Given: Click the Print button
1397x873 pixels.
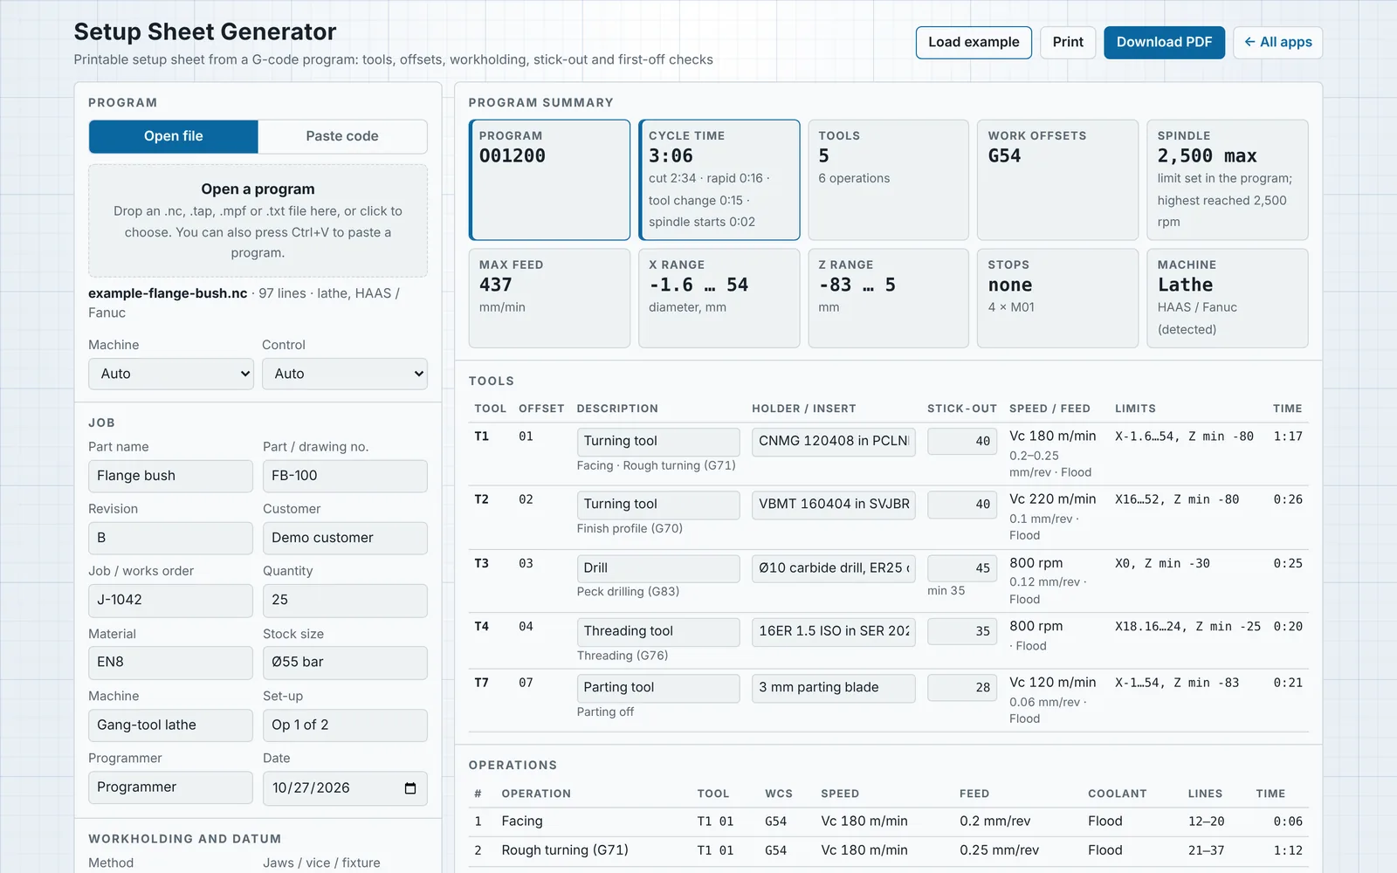Looking at the screenshot, I should (x=1068, y=42).
